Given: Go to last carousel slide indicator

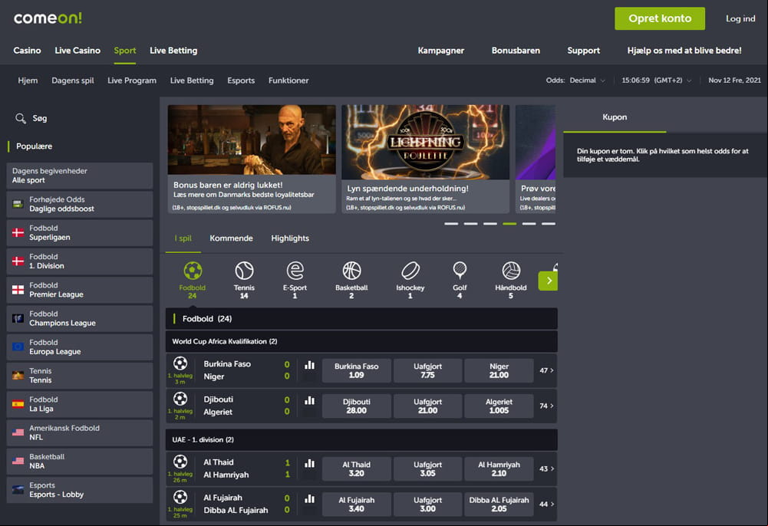Looking at the screenshot, I should click(549, 224).
